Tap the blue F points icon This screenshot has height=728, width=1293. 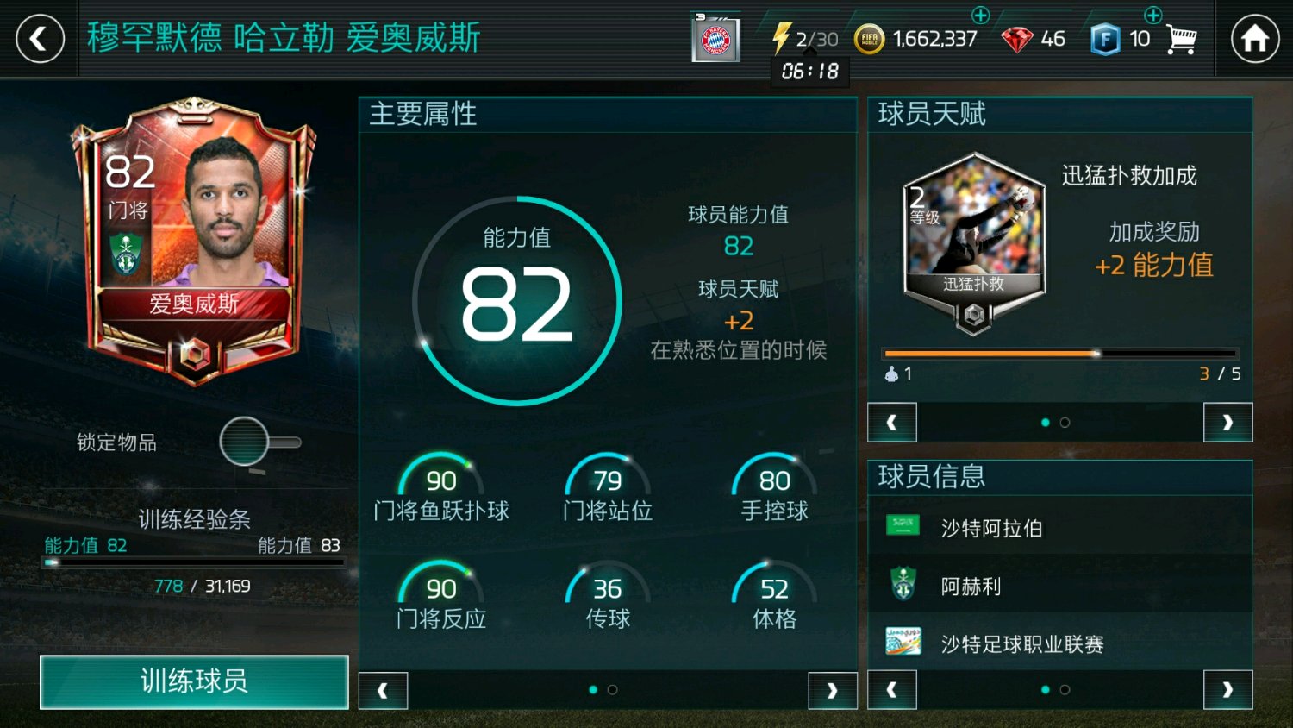click(x=1105, y=40)
